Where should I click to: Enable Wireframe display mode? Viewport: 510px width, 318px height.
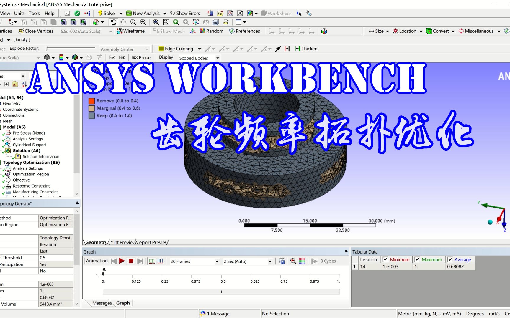point(131,31)
